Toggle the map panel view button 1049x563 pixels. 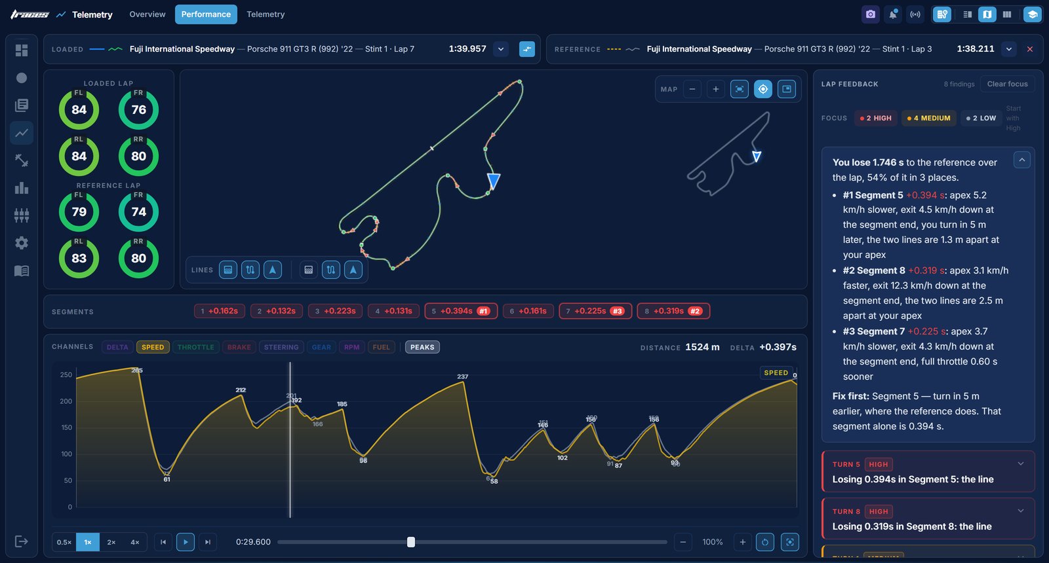click(x=987, y=14)
